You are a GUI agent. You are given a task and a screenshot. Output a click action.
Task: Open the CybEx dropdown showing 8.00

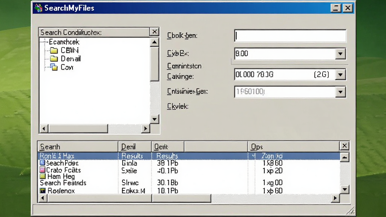coord(340,53)
